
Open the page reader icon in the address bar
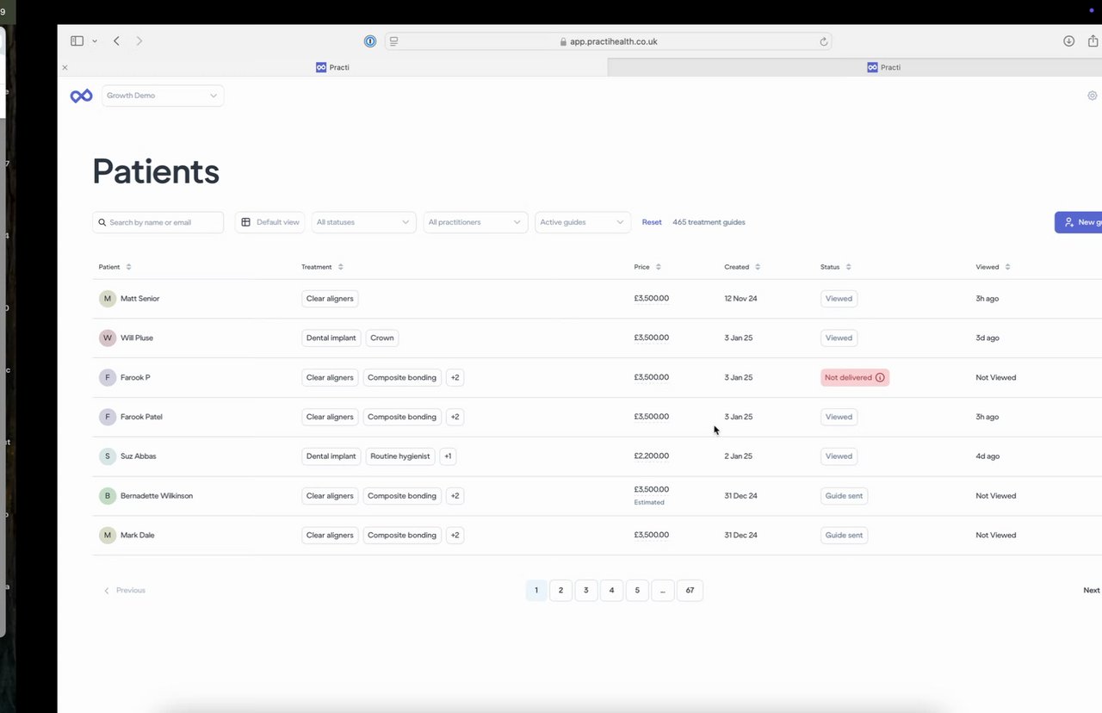393,40
